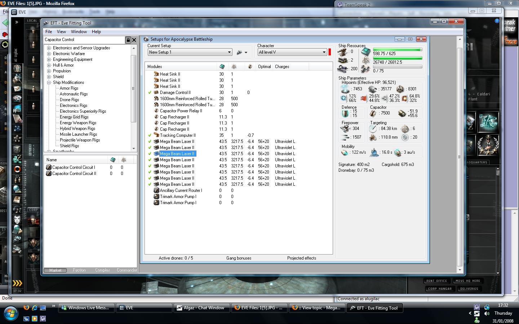
Task: Click the Projected effects label
Action: (302, 258)
